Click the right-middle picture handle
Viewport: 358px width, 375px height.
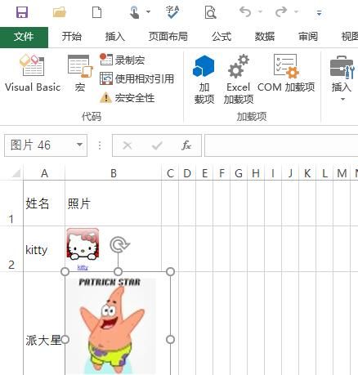click(x=170, y=339)
